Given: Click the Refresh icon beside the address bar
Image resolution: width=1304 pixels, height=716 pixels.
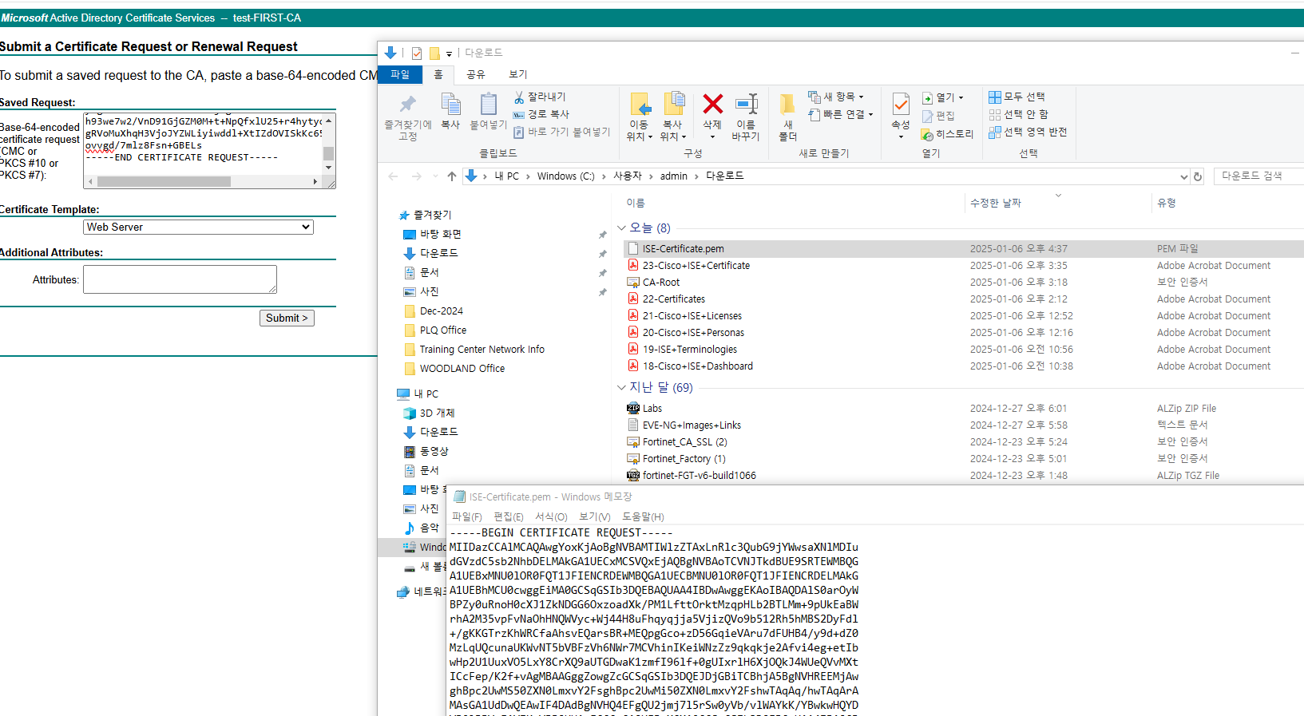Looking at the screenshot, I should 1198,176.
